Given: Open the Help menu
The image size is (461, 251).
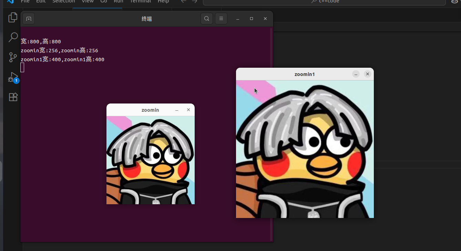Looking at the screenshot, I should 163,1.
